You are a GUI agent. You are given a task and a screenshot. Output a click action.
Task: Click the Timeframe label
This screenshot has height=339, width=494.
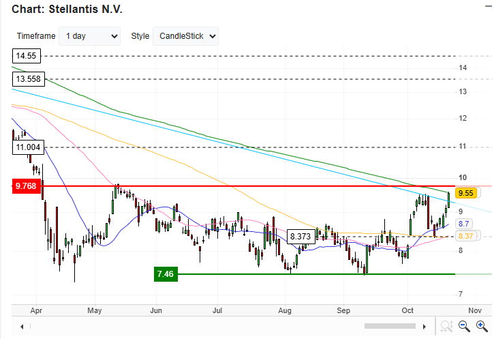click(36, 36)
